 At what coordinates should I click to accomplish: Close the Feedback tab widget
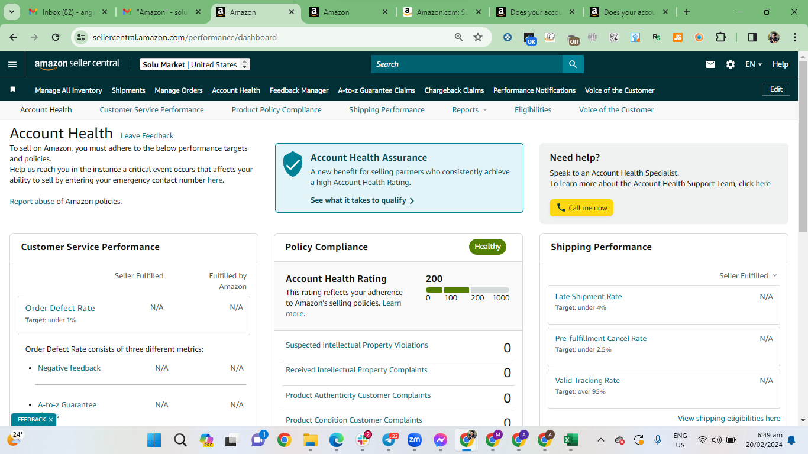51,420
